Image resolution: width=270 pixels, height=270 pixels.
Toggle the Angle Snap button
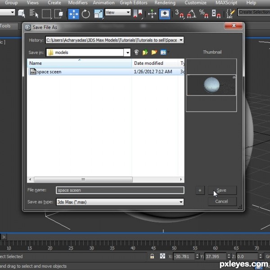coord(192,14)
